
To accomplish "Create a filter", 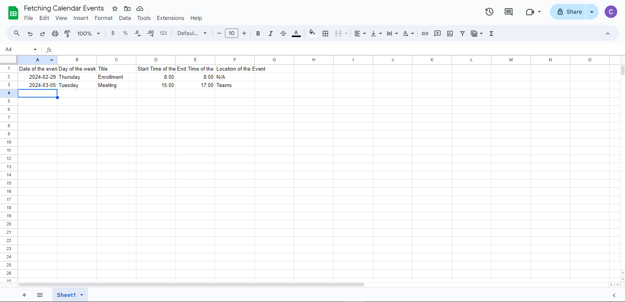I will (x=462, y=34).
